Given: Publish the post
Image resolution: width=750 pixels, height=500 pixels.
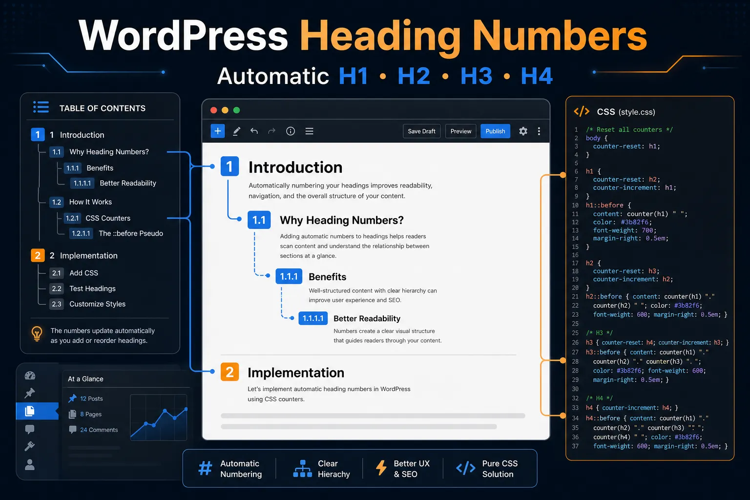Looking at the screenshot, I should 495,131.
